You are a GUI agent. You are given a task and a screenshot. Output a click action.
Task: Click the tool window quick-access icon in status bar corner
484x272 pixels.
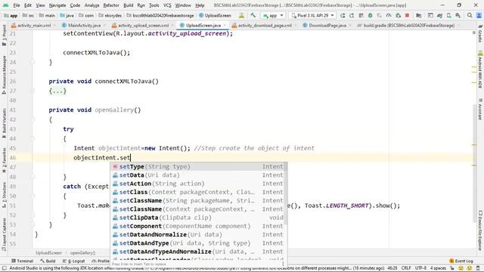point(4,268)
